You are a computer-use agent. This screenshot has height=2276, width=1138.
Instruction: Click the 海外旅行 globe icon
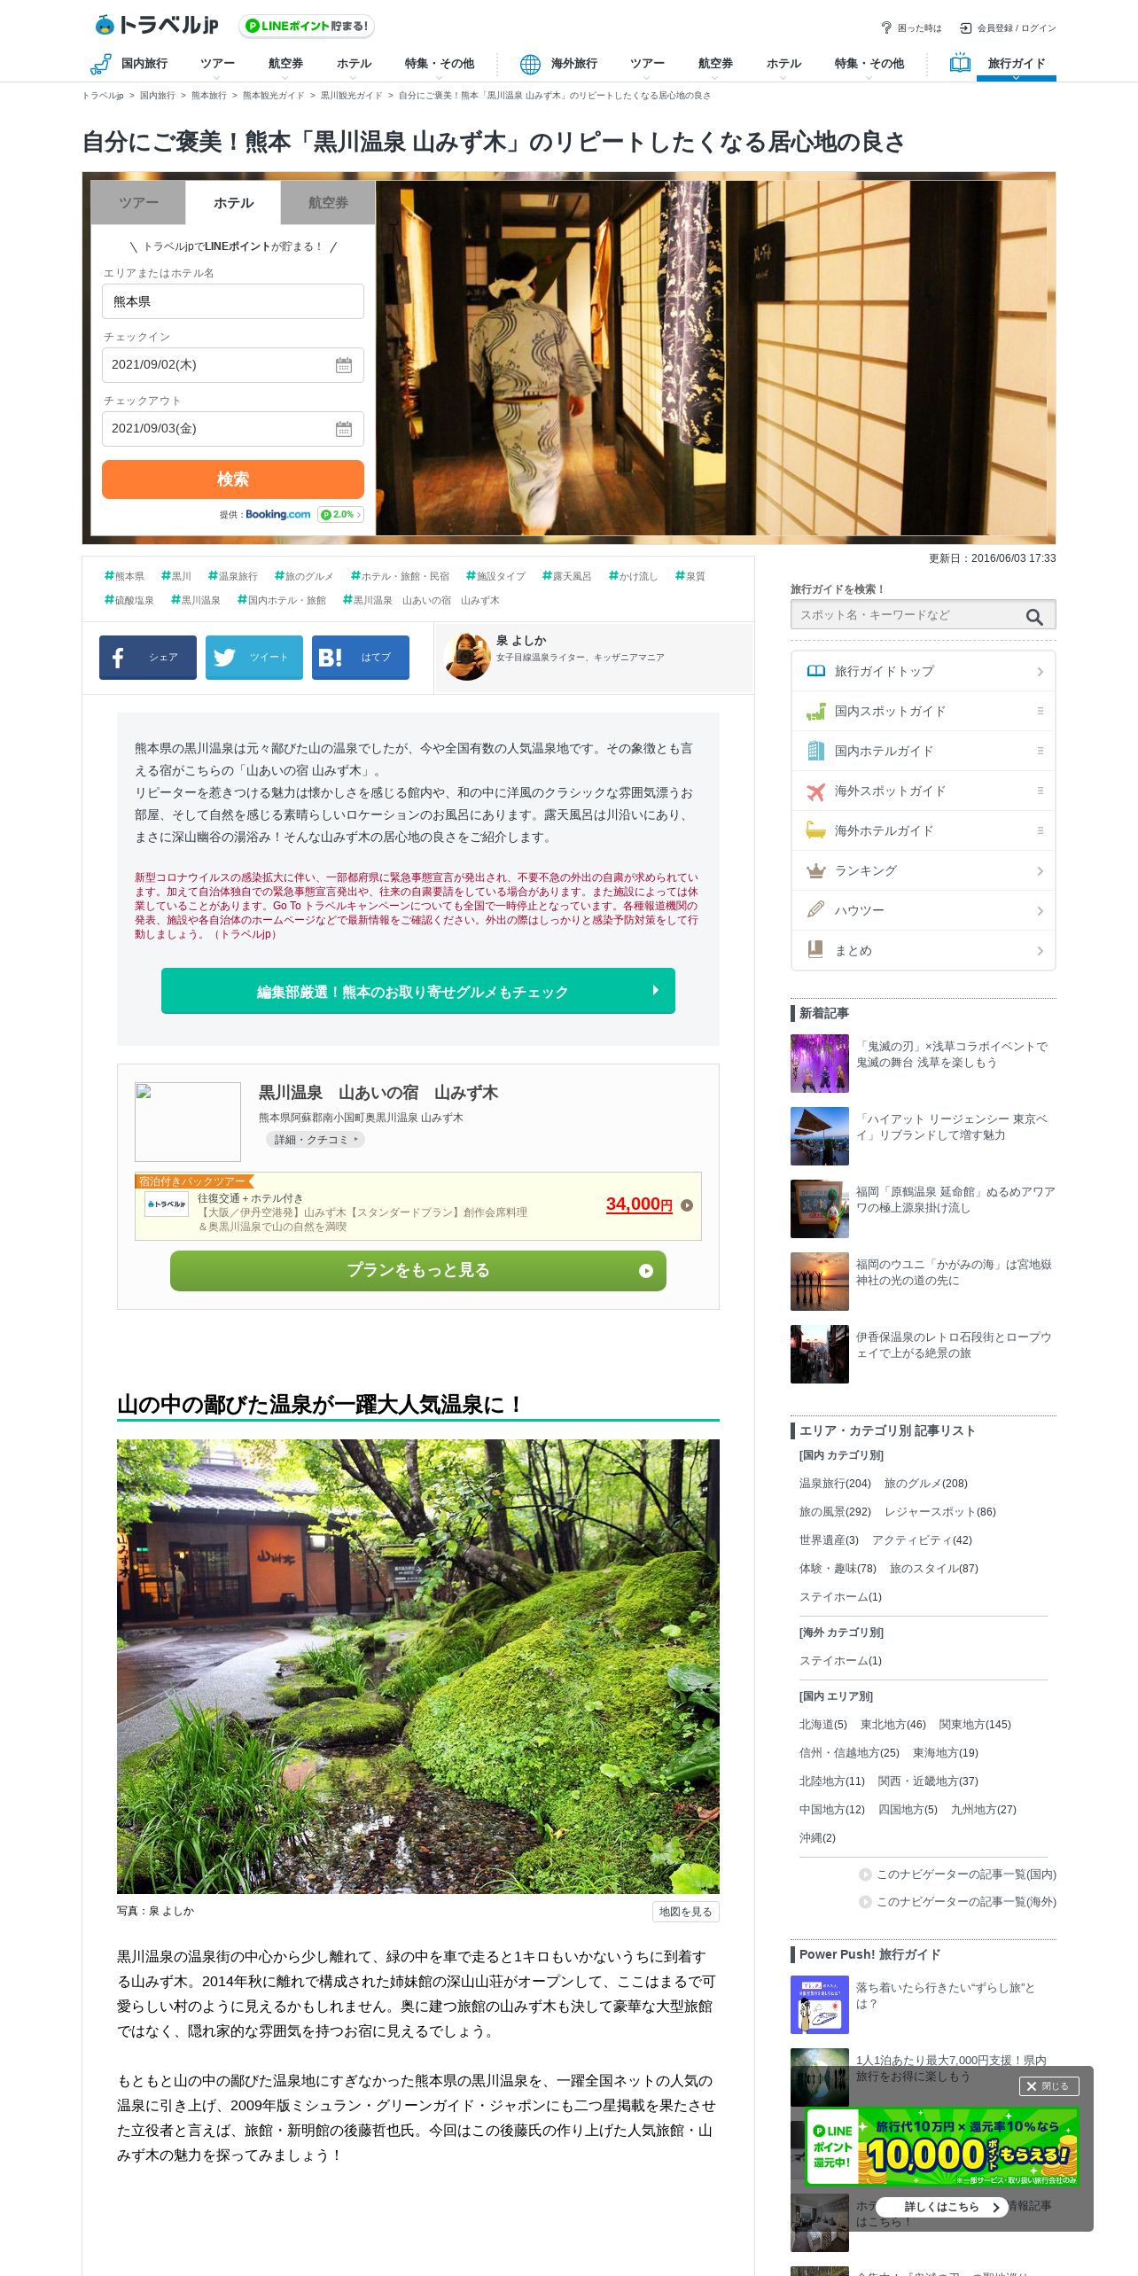coord(530,64)
